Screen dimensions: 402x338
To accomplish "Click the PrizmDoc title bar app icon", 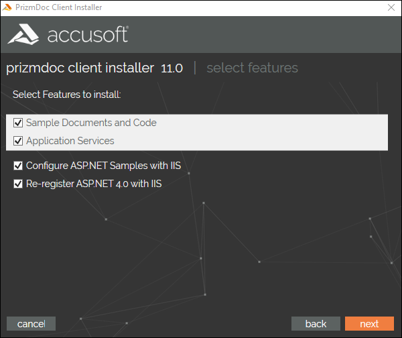I will click(x=7, y=7).
